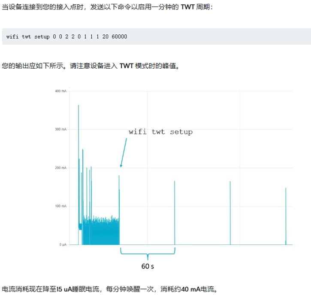
Task: Click the sentence starting with '当设备连接到您的接入点时'
Action: (x=107, y=7)
